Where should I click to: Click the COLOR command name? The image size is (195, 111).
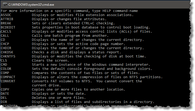point(6,69)
